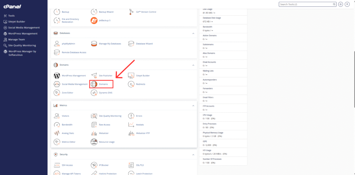Open Git Version Control icon
Viewport: 355px width, 175px height.
pos(131,12)
